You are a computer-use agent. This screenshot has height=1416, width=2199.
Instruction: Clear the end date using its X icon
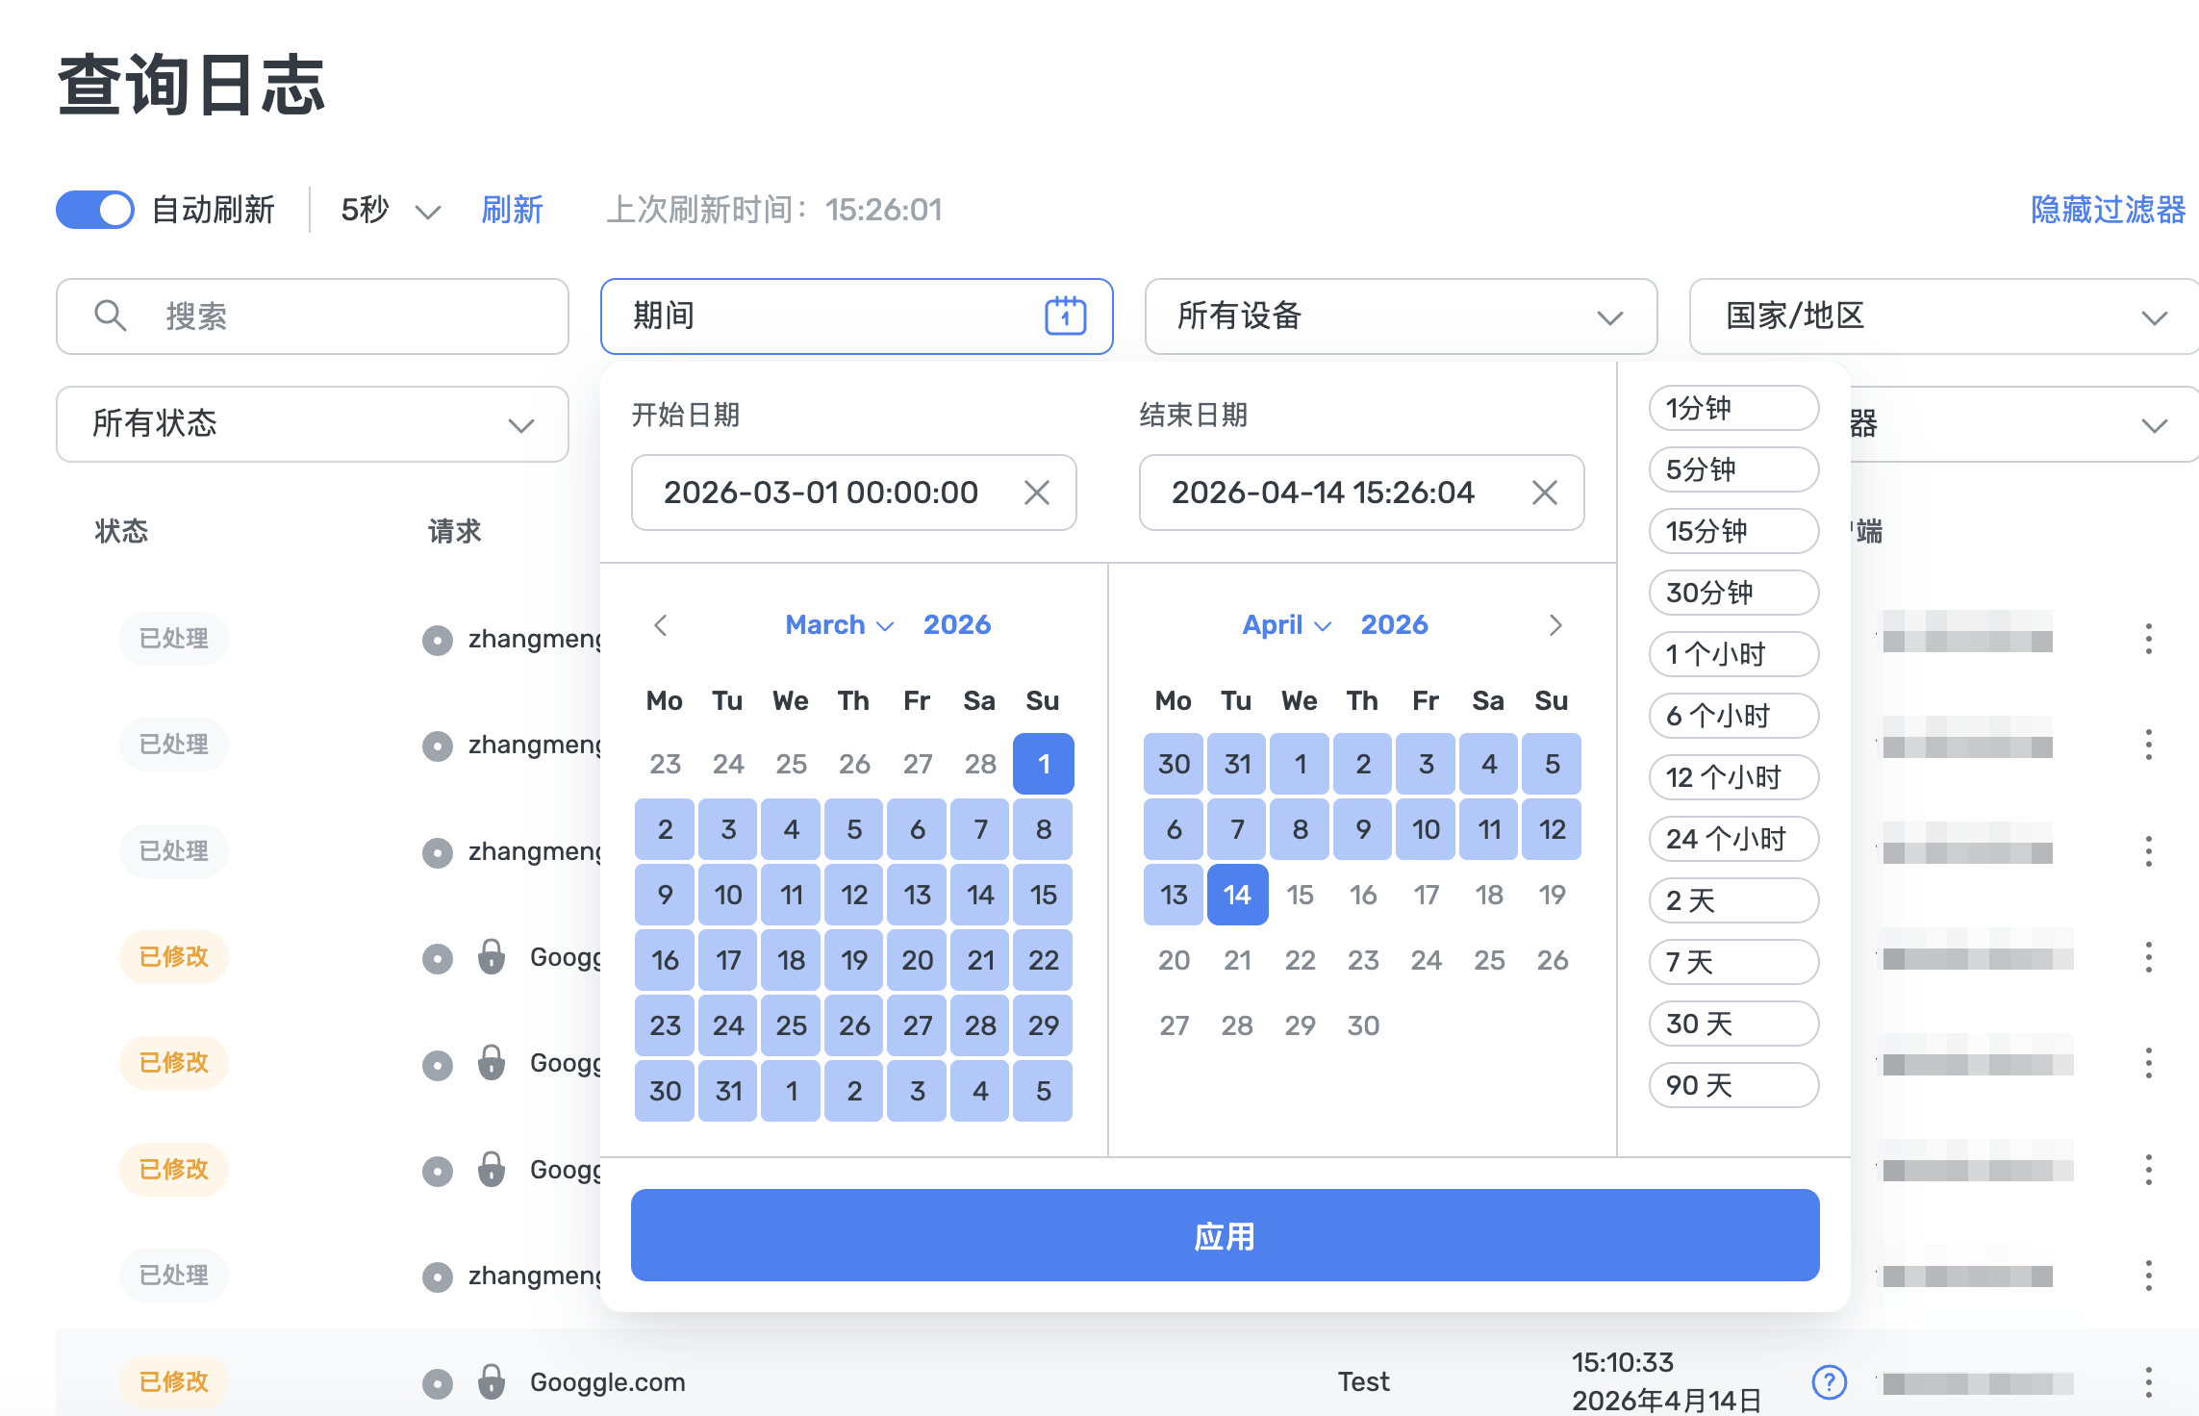[1545, 493]
